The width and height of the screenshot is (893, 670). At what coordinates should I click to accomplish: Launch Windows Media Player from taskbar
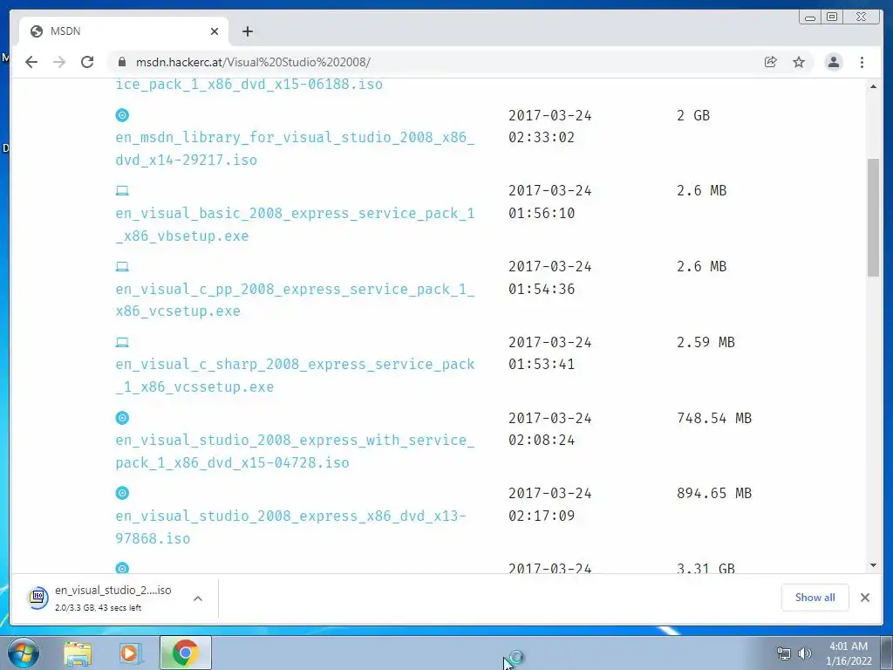(x=130, y=653)
